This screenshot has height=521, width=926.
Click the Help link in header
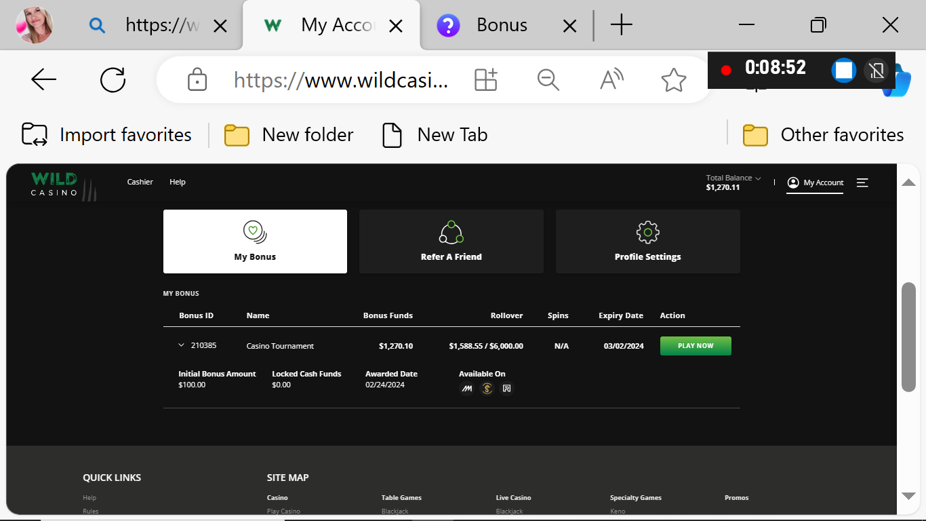point(178,182)
